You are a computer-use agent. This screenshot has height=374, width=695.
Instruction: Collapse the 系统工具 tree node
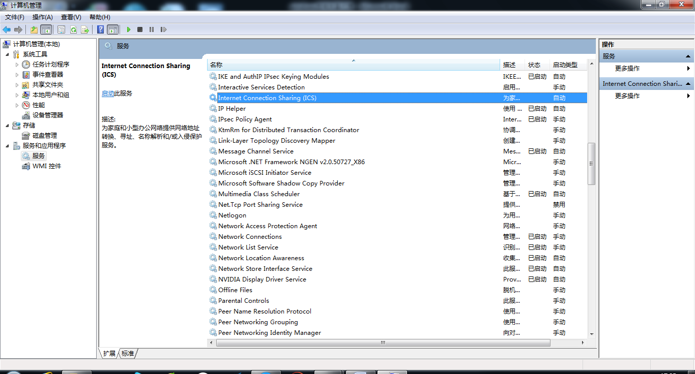[x=7, y=54]
